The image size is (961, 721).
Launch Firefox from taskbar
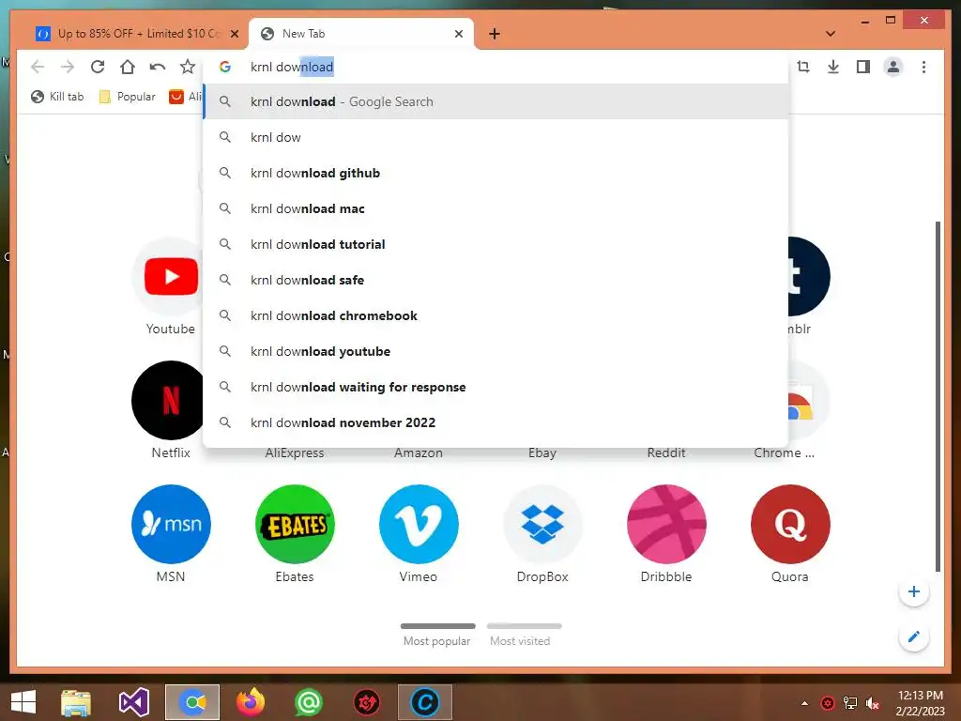point(251,702)
